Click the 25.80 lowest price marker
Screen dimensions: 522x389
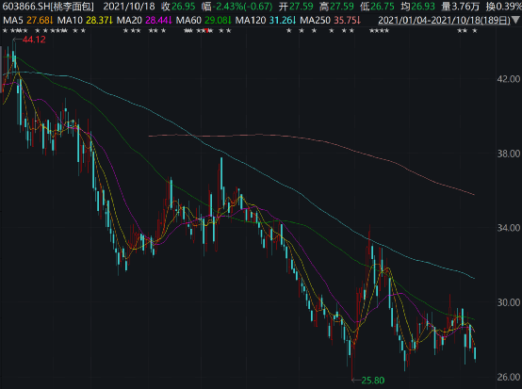373,381
